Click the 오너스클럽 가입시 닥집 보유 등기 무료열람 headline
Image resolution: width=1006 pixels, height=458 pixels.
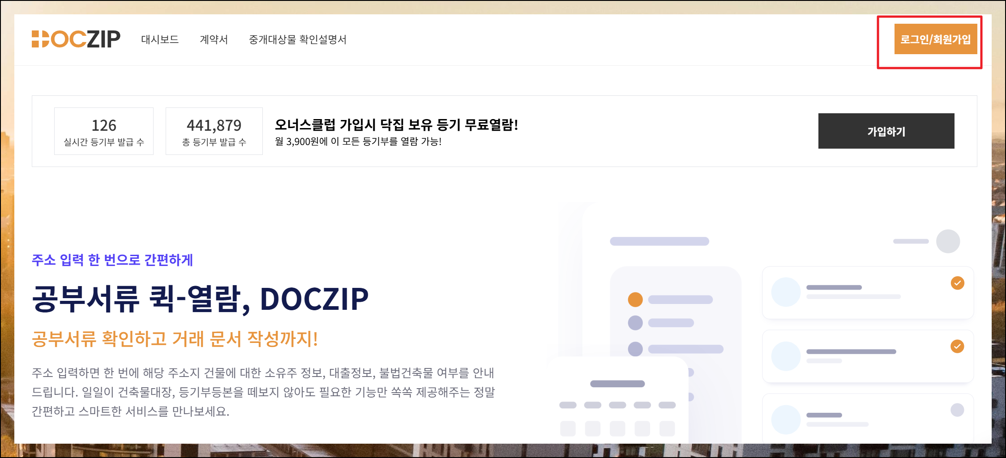pyautogui.click(x=396, y=124)
